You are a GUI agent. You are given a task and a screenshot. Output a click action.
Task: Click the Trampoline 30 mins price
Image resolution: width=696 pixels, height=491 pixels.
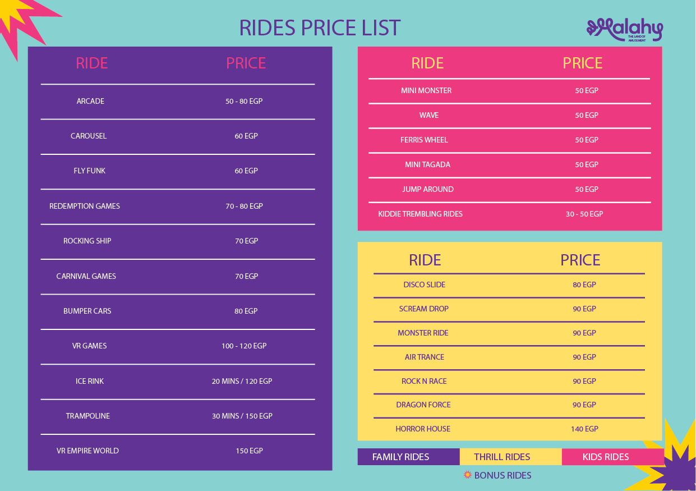242,416
